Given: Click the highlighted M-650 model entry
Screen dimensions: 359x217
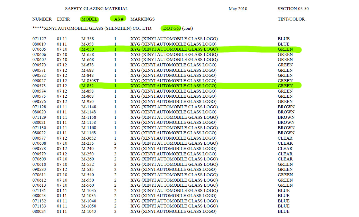Looking at the screenshot, I should 87,49.
